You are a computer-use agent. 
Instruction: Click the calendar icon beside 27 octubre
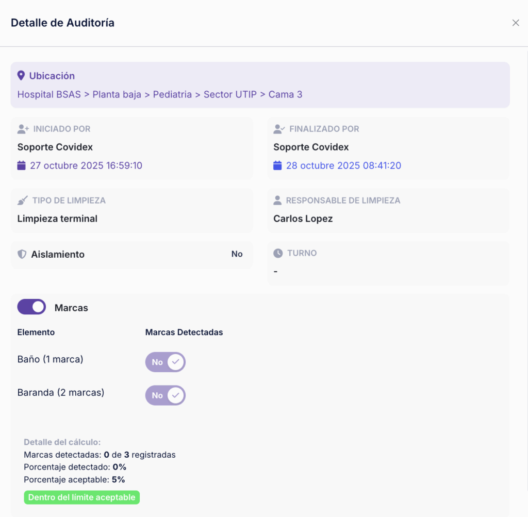pyautogui.click(x=22, y=165)
